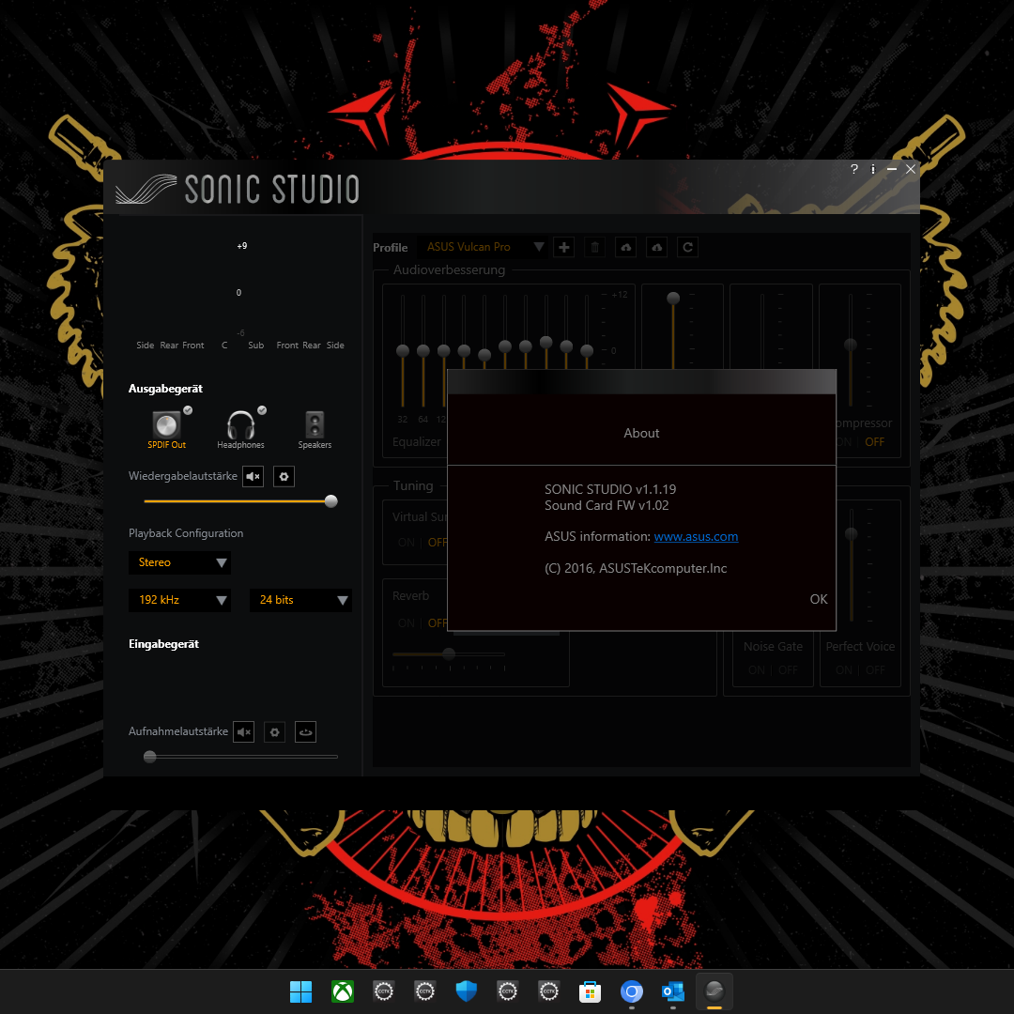Click the Perfect Voice level slider handle
Image resolution: width=1014 pixels, height=1014 pixels.
[851, 533]
